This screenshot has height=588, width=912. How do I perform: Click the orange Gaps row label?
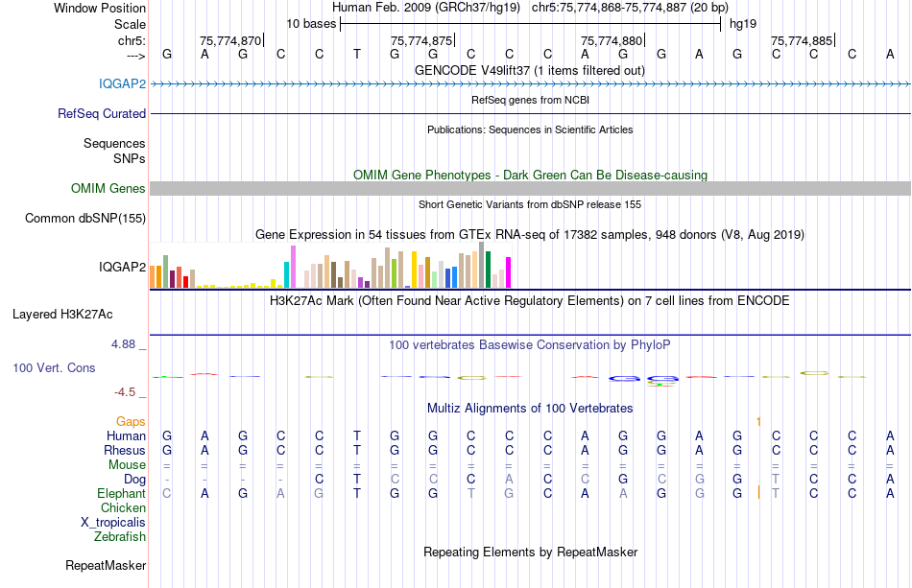tap(131, 421)
